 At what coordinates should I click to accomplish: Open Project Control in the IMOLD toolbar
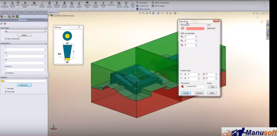pyautogui.click(x=12, y=5)
